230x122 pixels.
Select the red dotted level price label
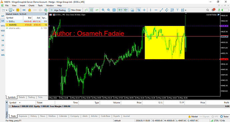click(x=224, y=59)
